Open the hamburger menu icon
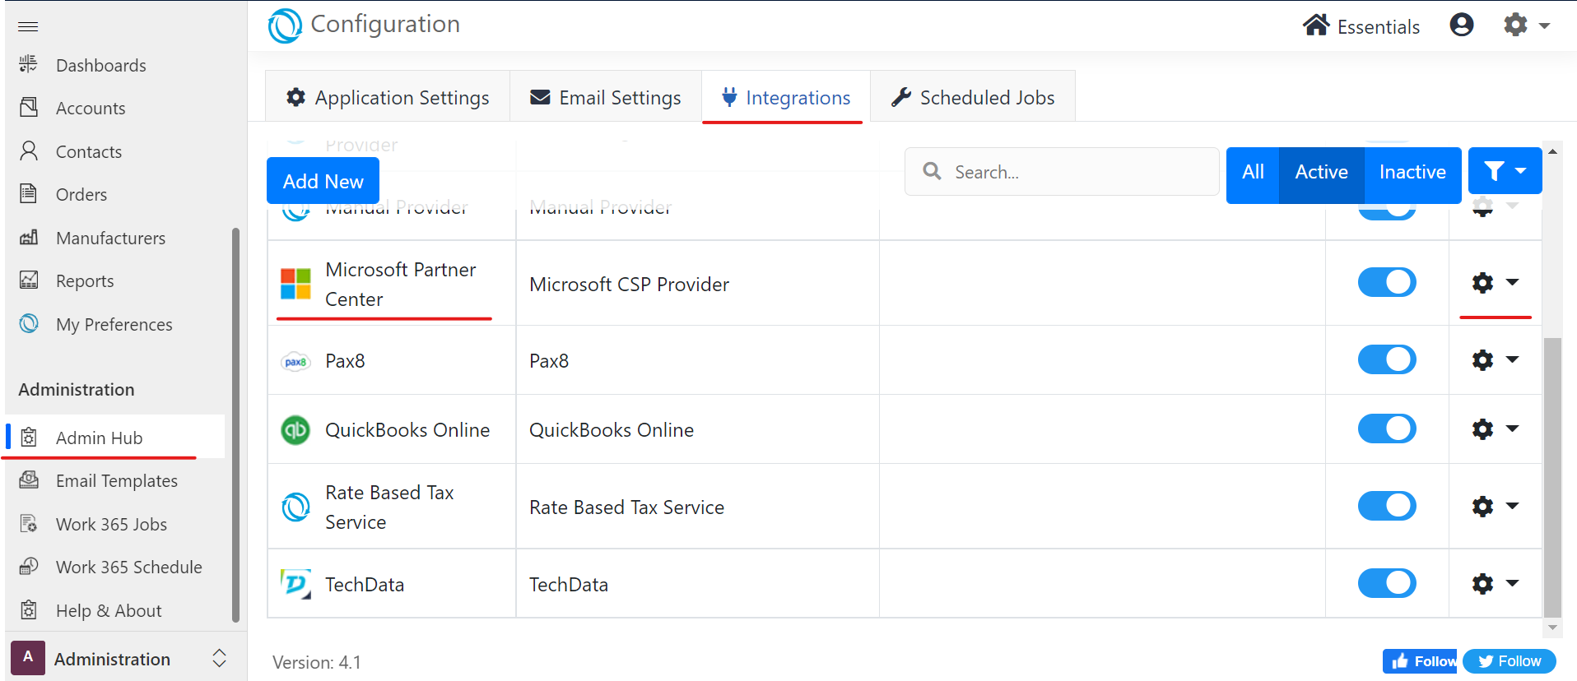 (28, 26)
